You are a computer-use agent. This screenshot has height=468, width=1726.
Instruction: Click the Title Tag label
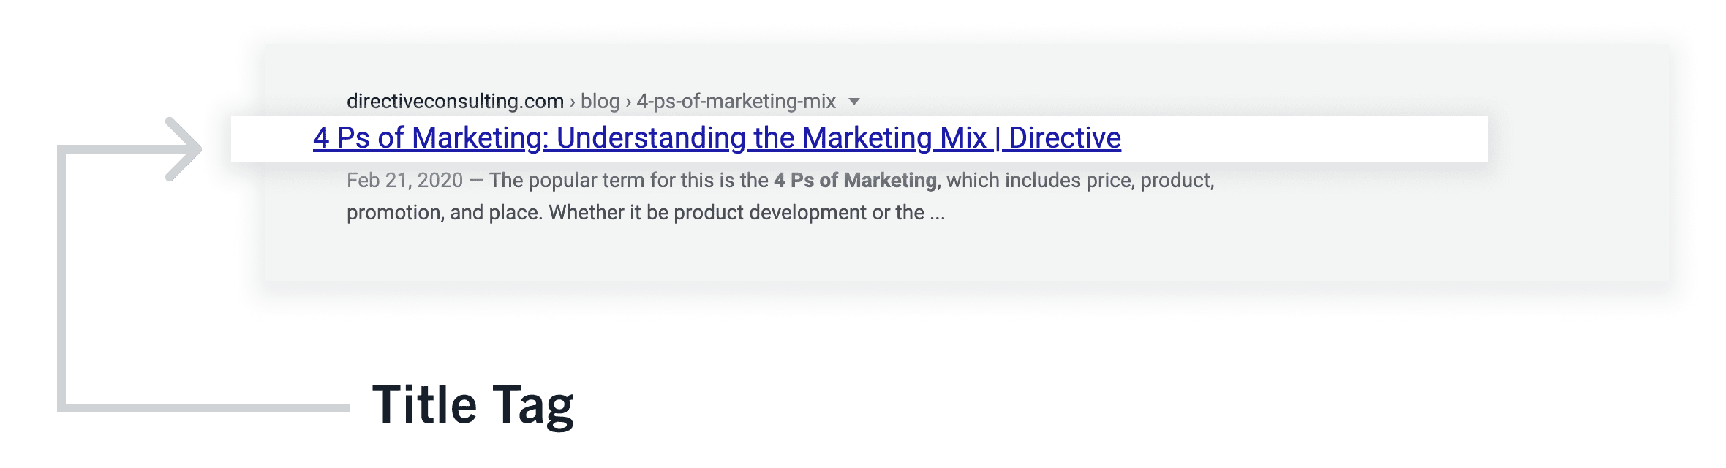point(473,404)
